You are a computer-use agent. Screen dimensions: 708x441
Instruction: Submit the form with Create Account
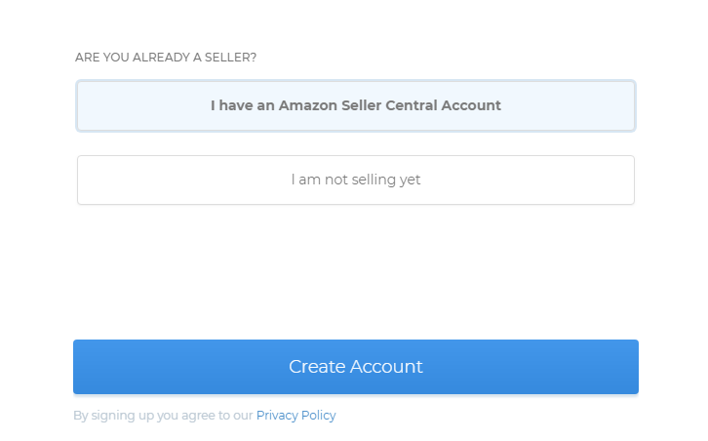point(356,367)
